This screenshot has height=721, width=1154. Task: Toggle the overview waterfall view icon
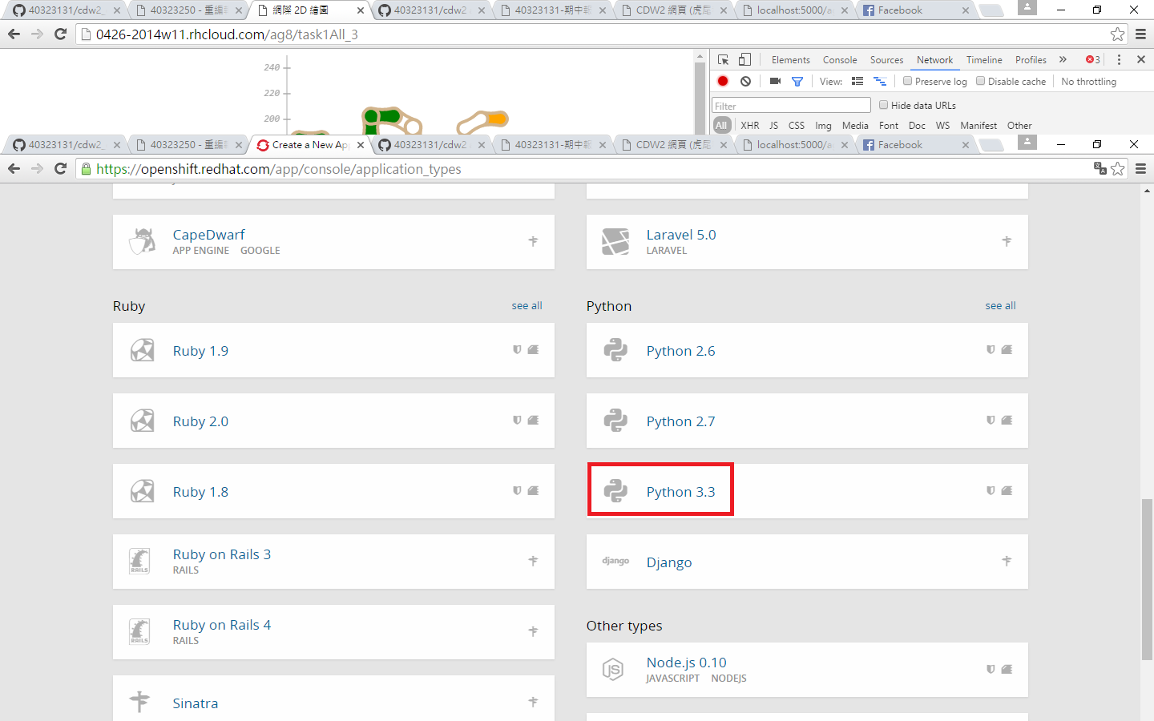pos(880,81)
